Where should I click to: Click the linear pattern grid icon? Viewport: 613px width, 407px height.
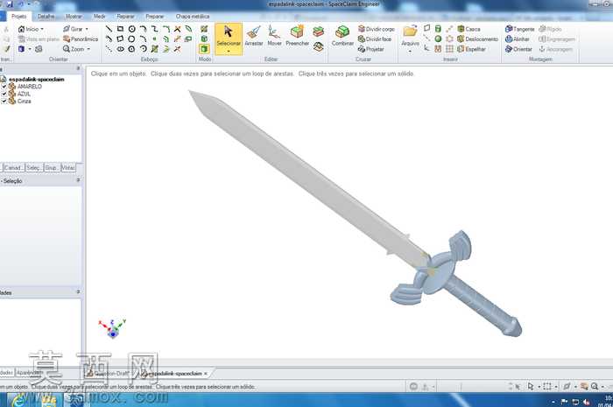[x=449, y=49]
